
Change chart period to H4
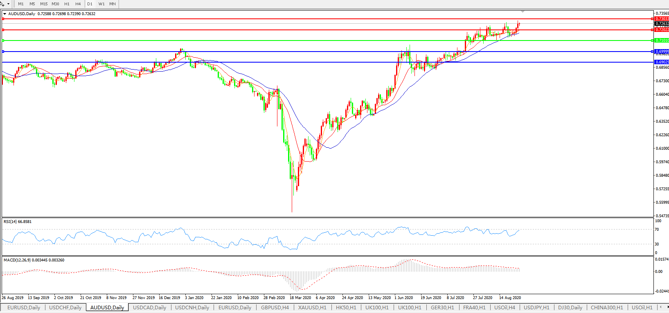coord(78,4)
